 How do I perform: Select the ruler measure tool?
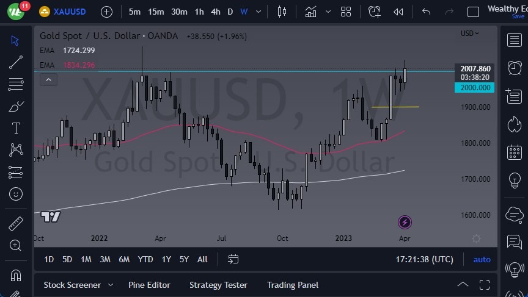click(16, 224)
